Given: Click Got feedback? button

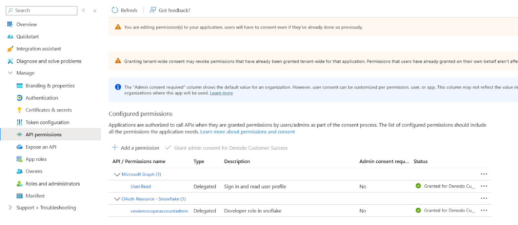Looking at the screenshot, I should (170, 10).
